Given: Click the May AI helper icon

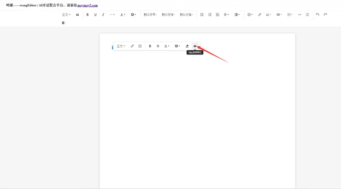Looking at the screenshot, I should (195, 46).
